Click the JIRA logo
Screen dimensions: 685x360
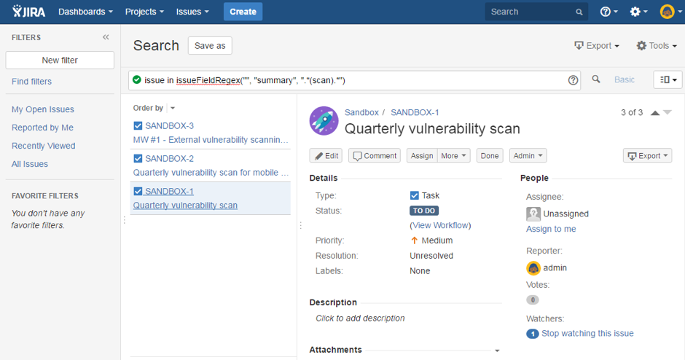(x=29, y=12)
